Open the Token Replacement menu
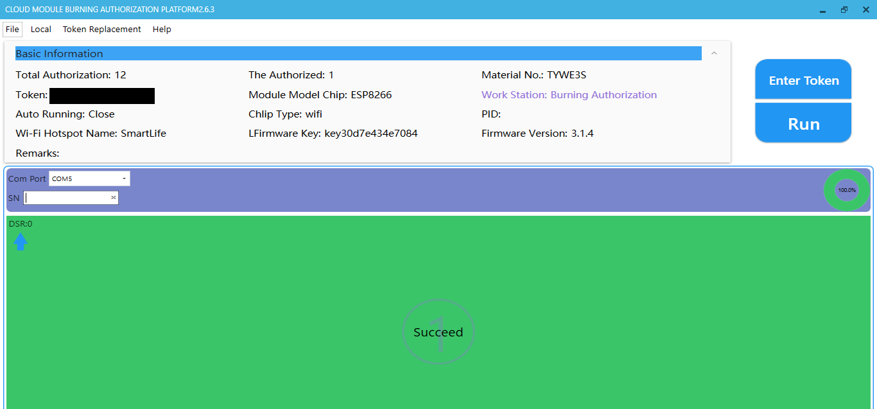 coord(101,30)
